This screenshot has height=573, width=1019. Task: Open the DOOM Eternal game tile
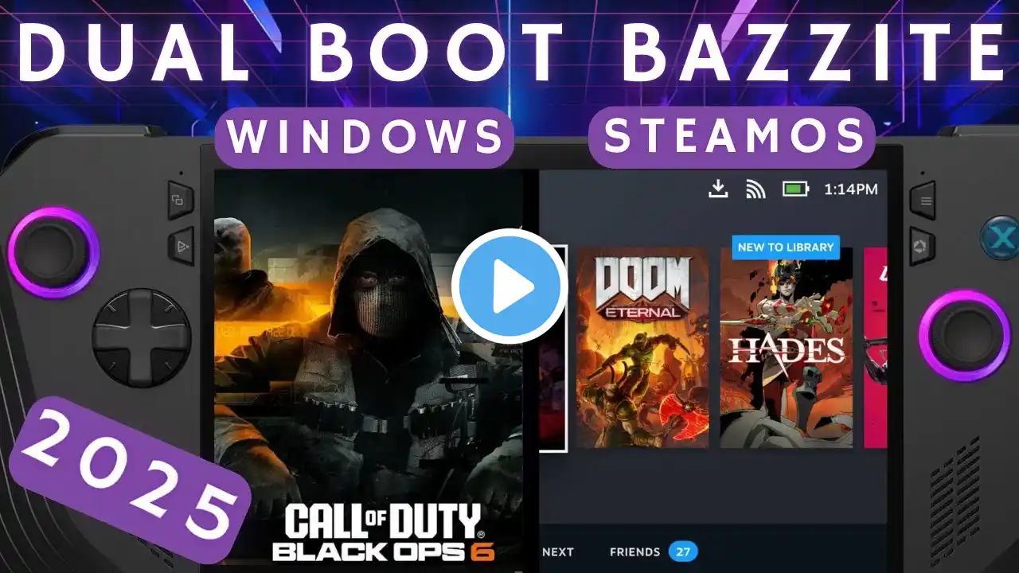pyautogui.click(x=642, y=347)
